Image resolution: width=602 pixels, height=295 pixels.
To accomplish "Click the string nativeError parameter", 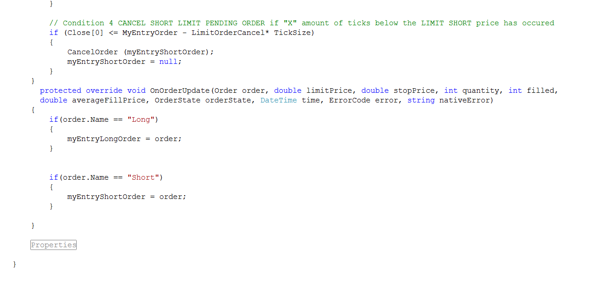I will click(448, 100).
